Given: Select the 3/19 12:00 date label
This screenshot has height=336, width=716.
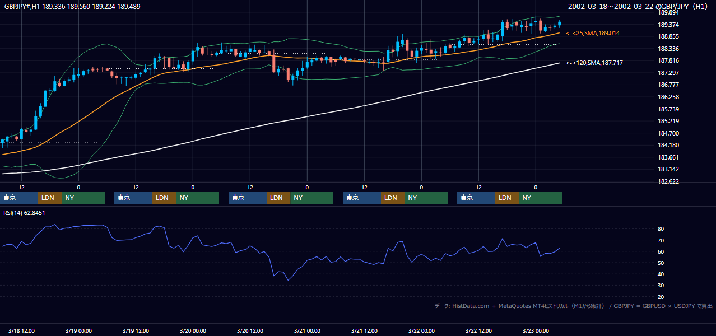Looking at the screenshot, I should (x=136, y=330).
